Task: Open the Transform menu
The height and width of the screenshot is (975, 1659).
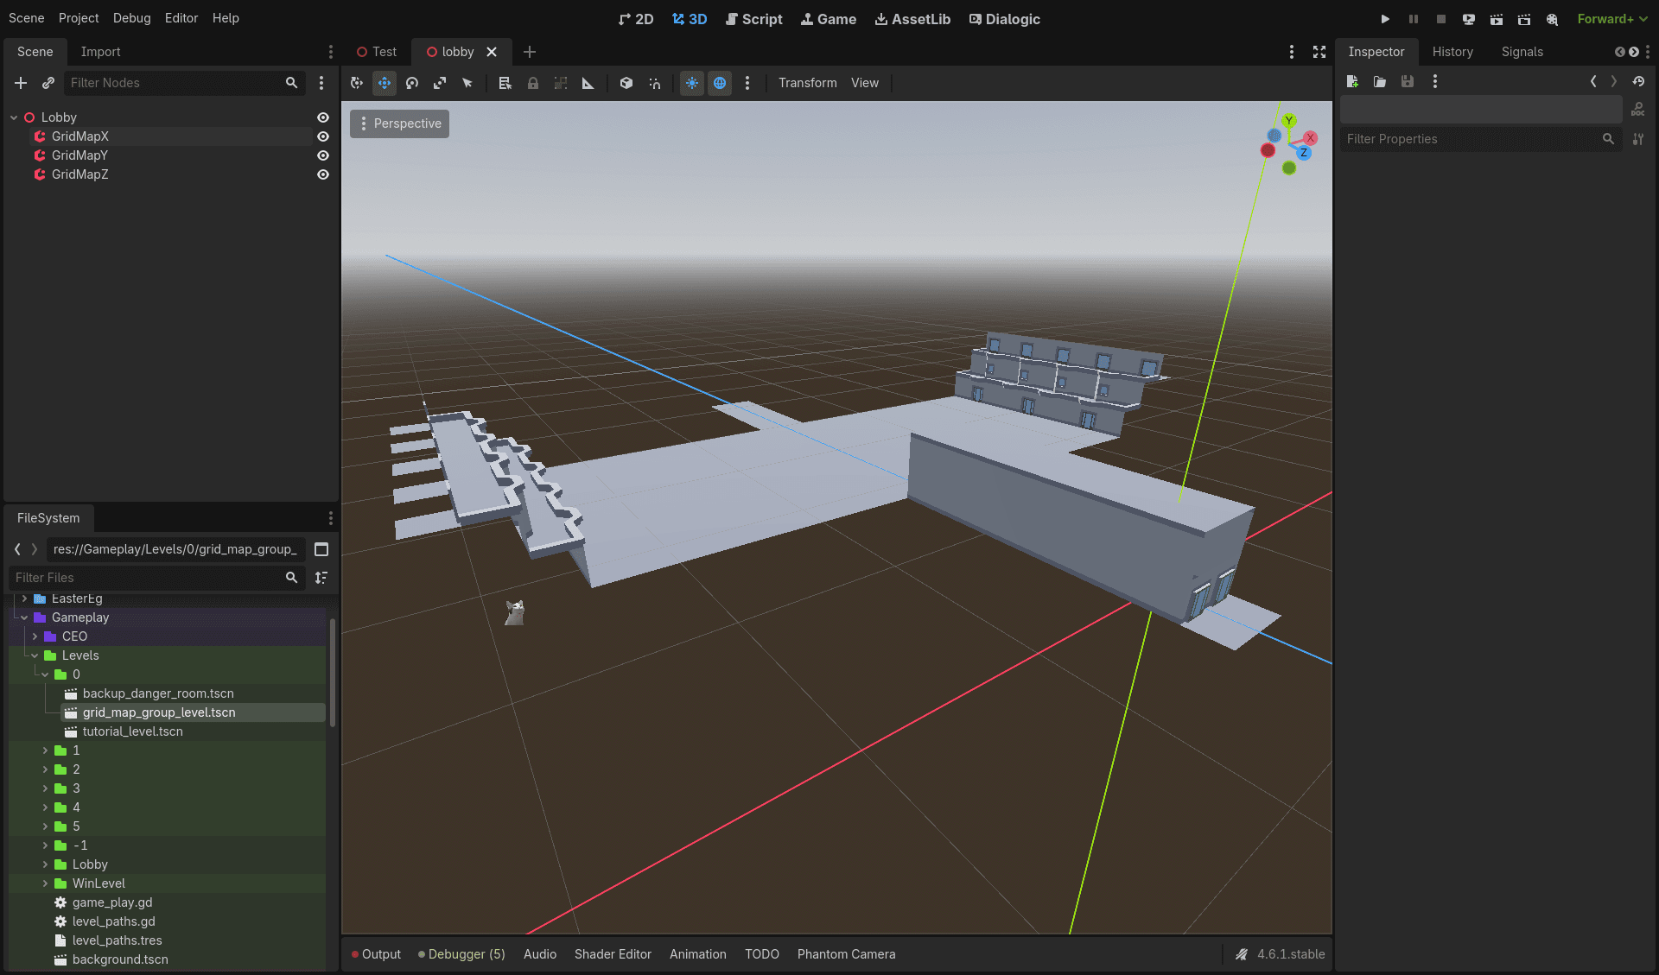Action: (807, 83)
